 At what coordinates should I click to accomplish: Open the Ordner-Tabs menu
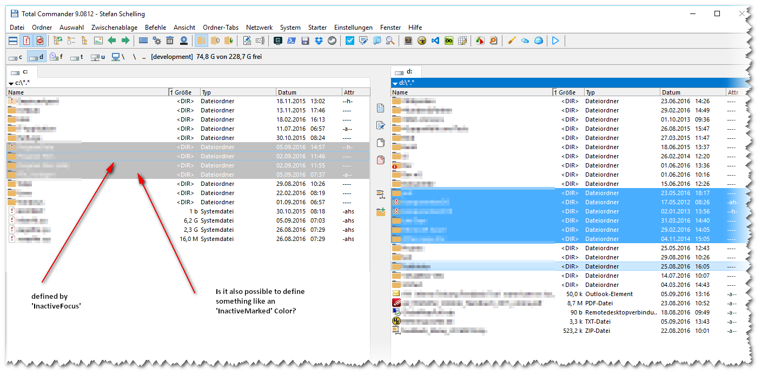[x=221, y=28]
